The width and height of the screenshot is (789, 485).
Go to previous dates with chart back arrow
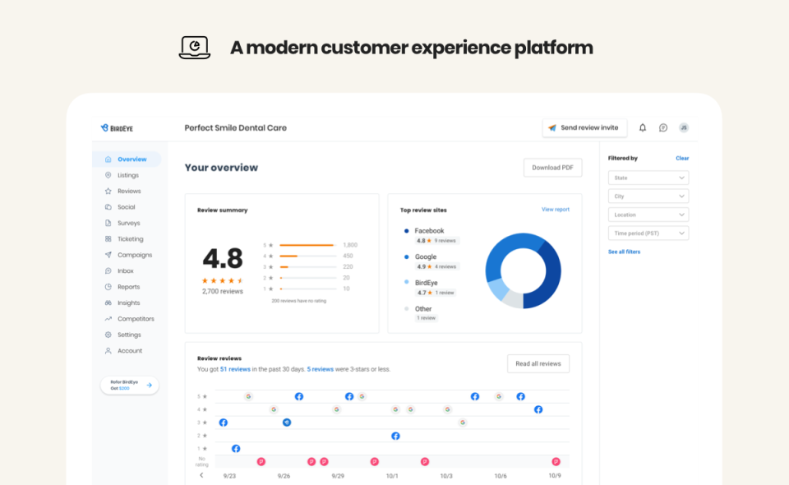[x=202, y=475]
